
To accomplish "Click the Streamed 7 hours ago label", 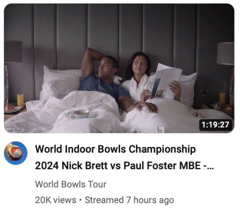I will 129,200.
